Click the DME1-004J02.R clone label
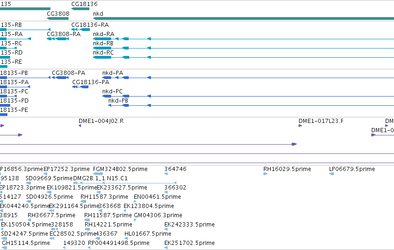The height and width of the screenshot is (250, 394). 101,121
